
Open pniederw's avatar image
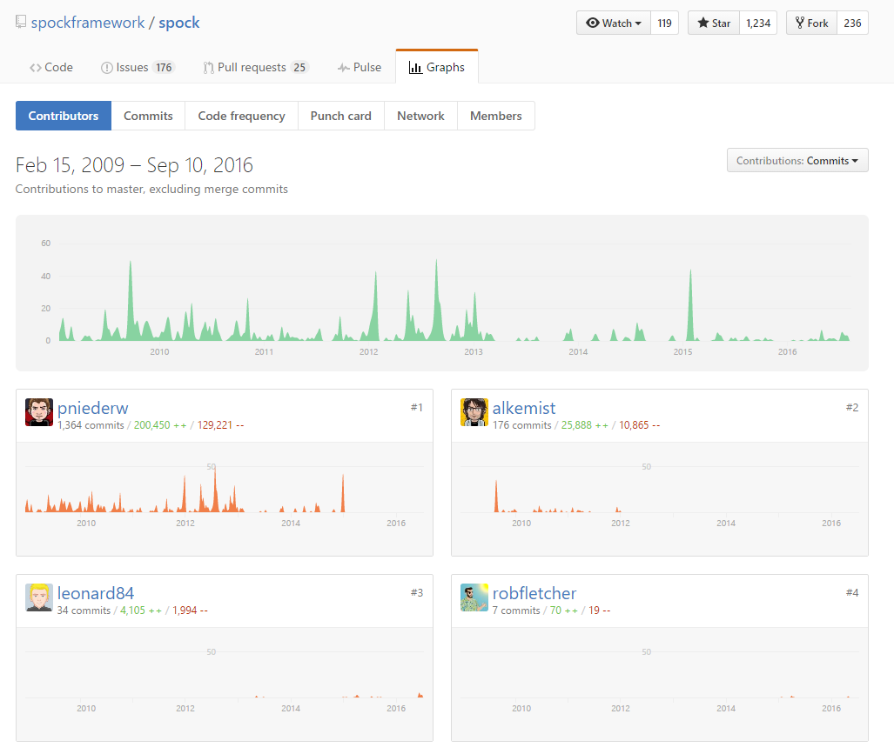click(x=39, y=412)
